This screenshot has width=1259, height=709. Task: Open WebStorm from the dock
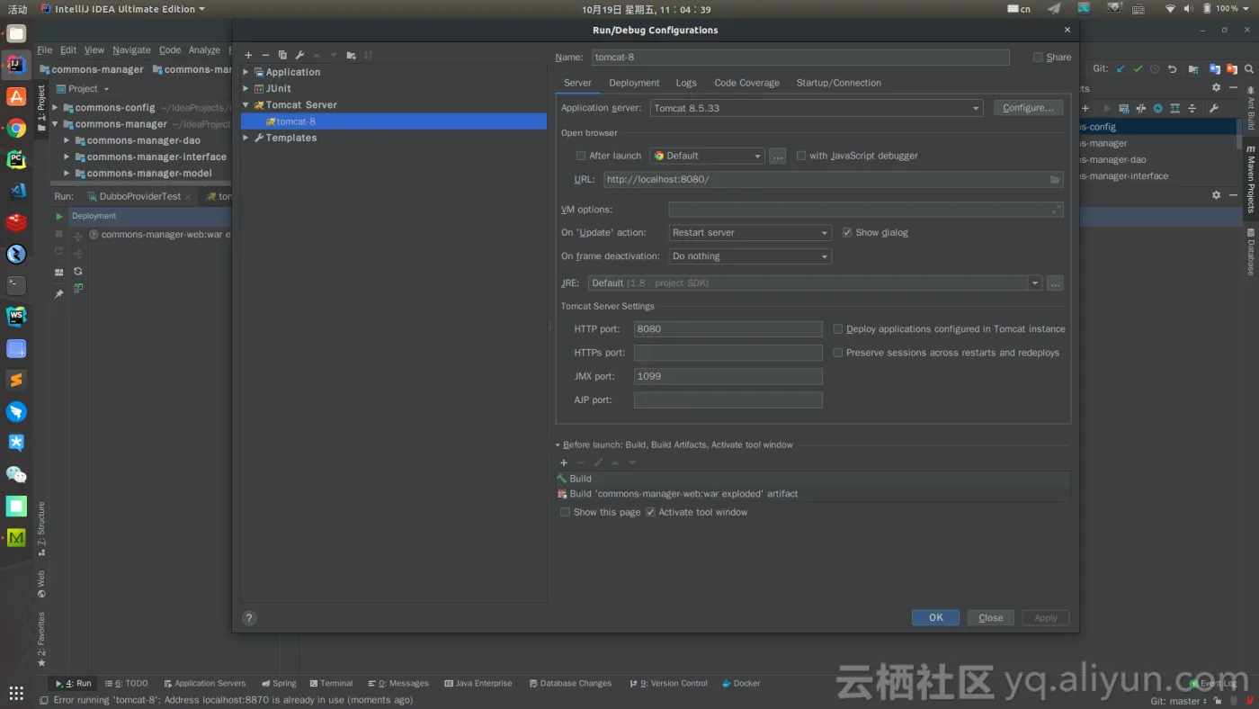click(x=16, y=317)
